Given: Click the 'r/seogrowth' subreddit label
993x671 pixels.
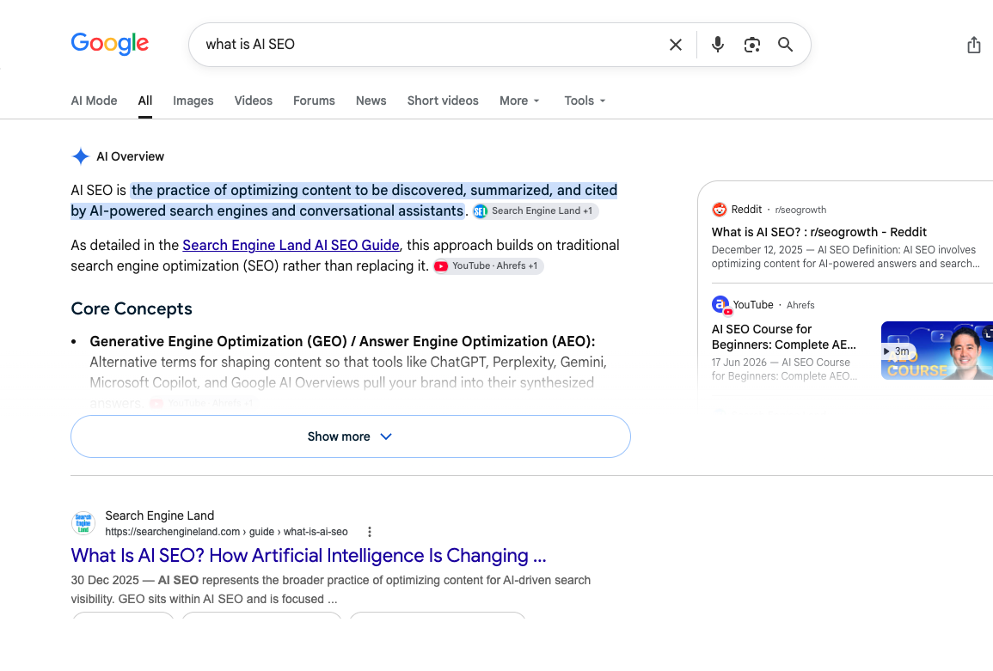Looking at the screenshot, I should pyautogui.click(x=800, y=210).
